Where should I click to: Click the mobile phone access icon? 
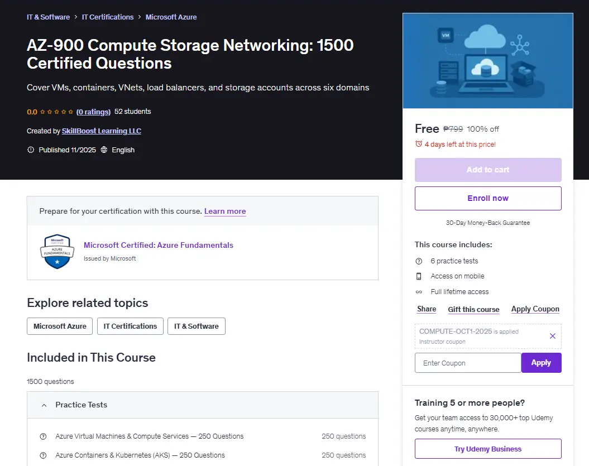[419, 276]
